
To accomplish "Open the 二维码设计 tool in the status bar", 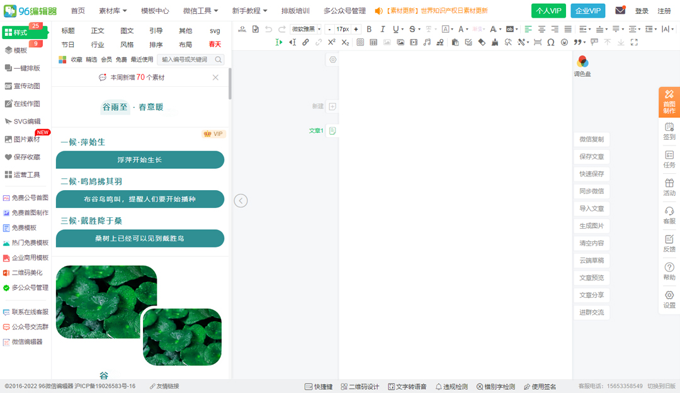I will (x=361, y=386).
